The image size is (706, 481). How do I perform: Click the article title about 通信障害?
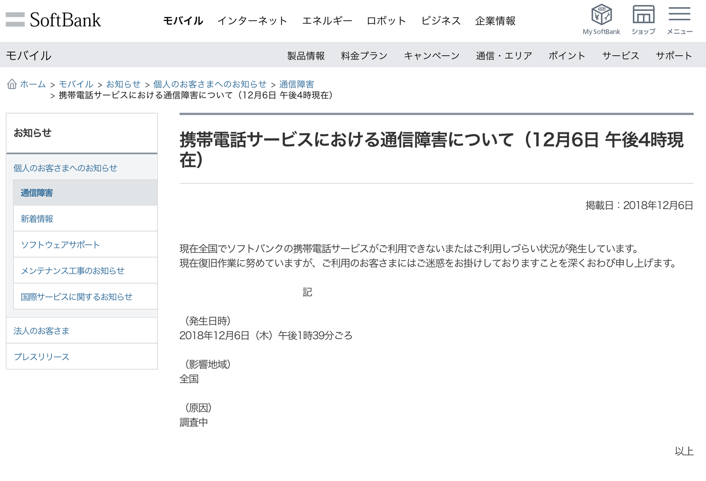pos(431,150)
